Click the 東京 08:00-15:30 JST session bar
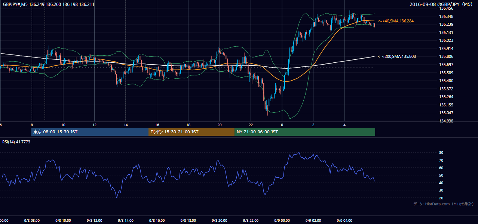This screenshot has width=478, height=224. tap(90, 132)
